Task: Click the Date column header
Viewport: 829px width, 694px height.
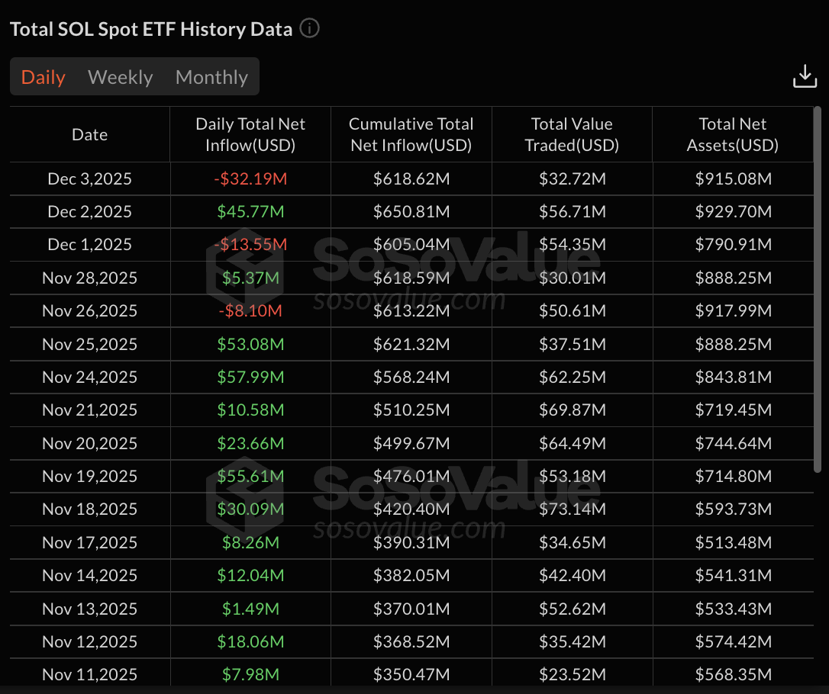Action: point(90,135)
